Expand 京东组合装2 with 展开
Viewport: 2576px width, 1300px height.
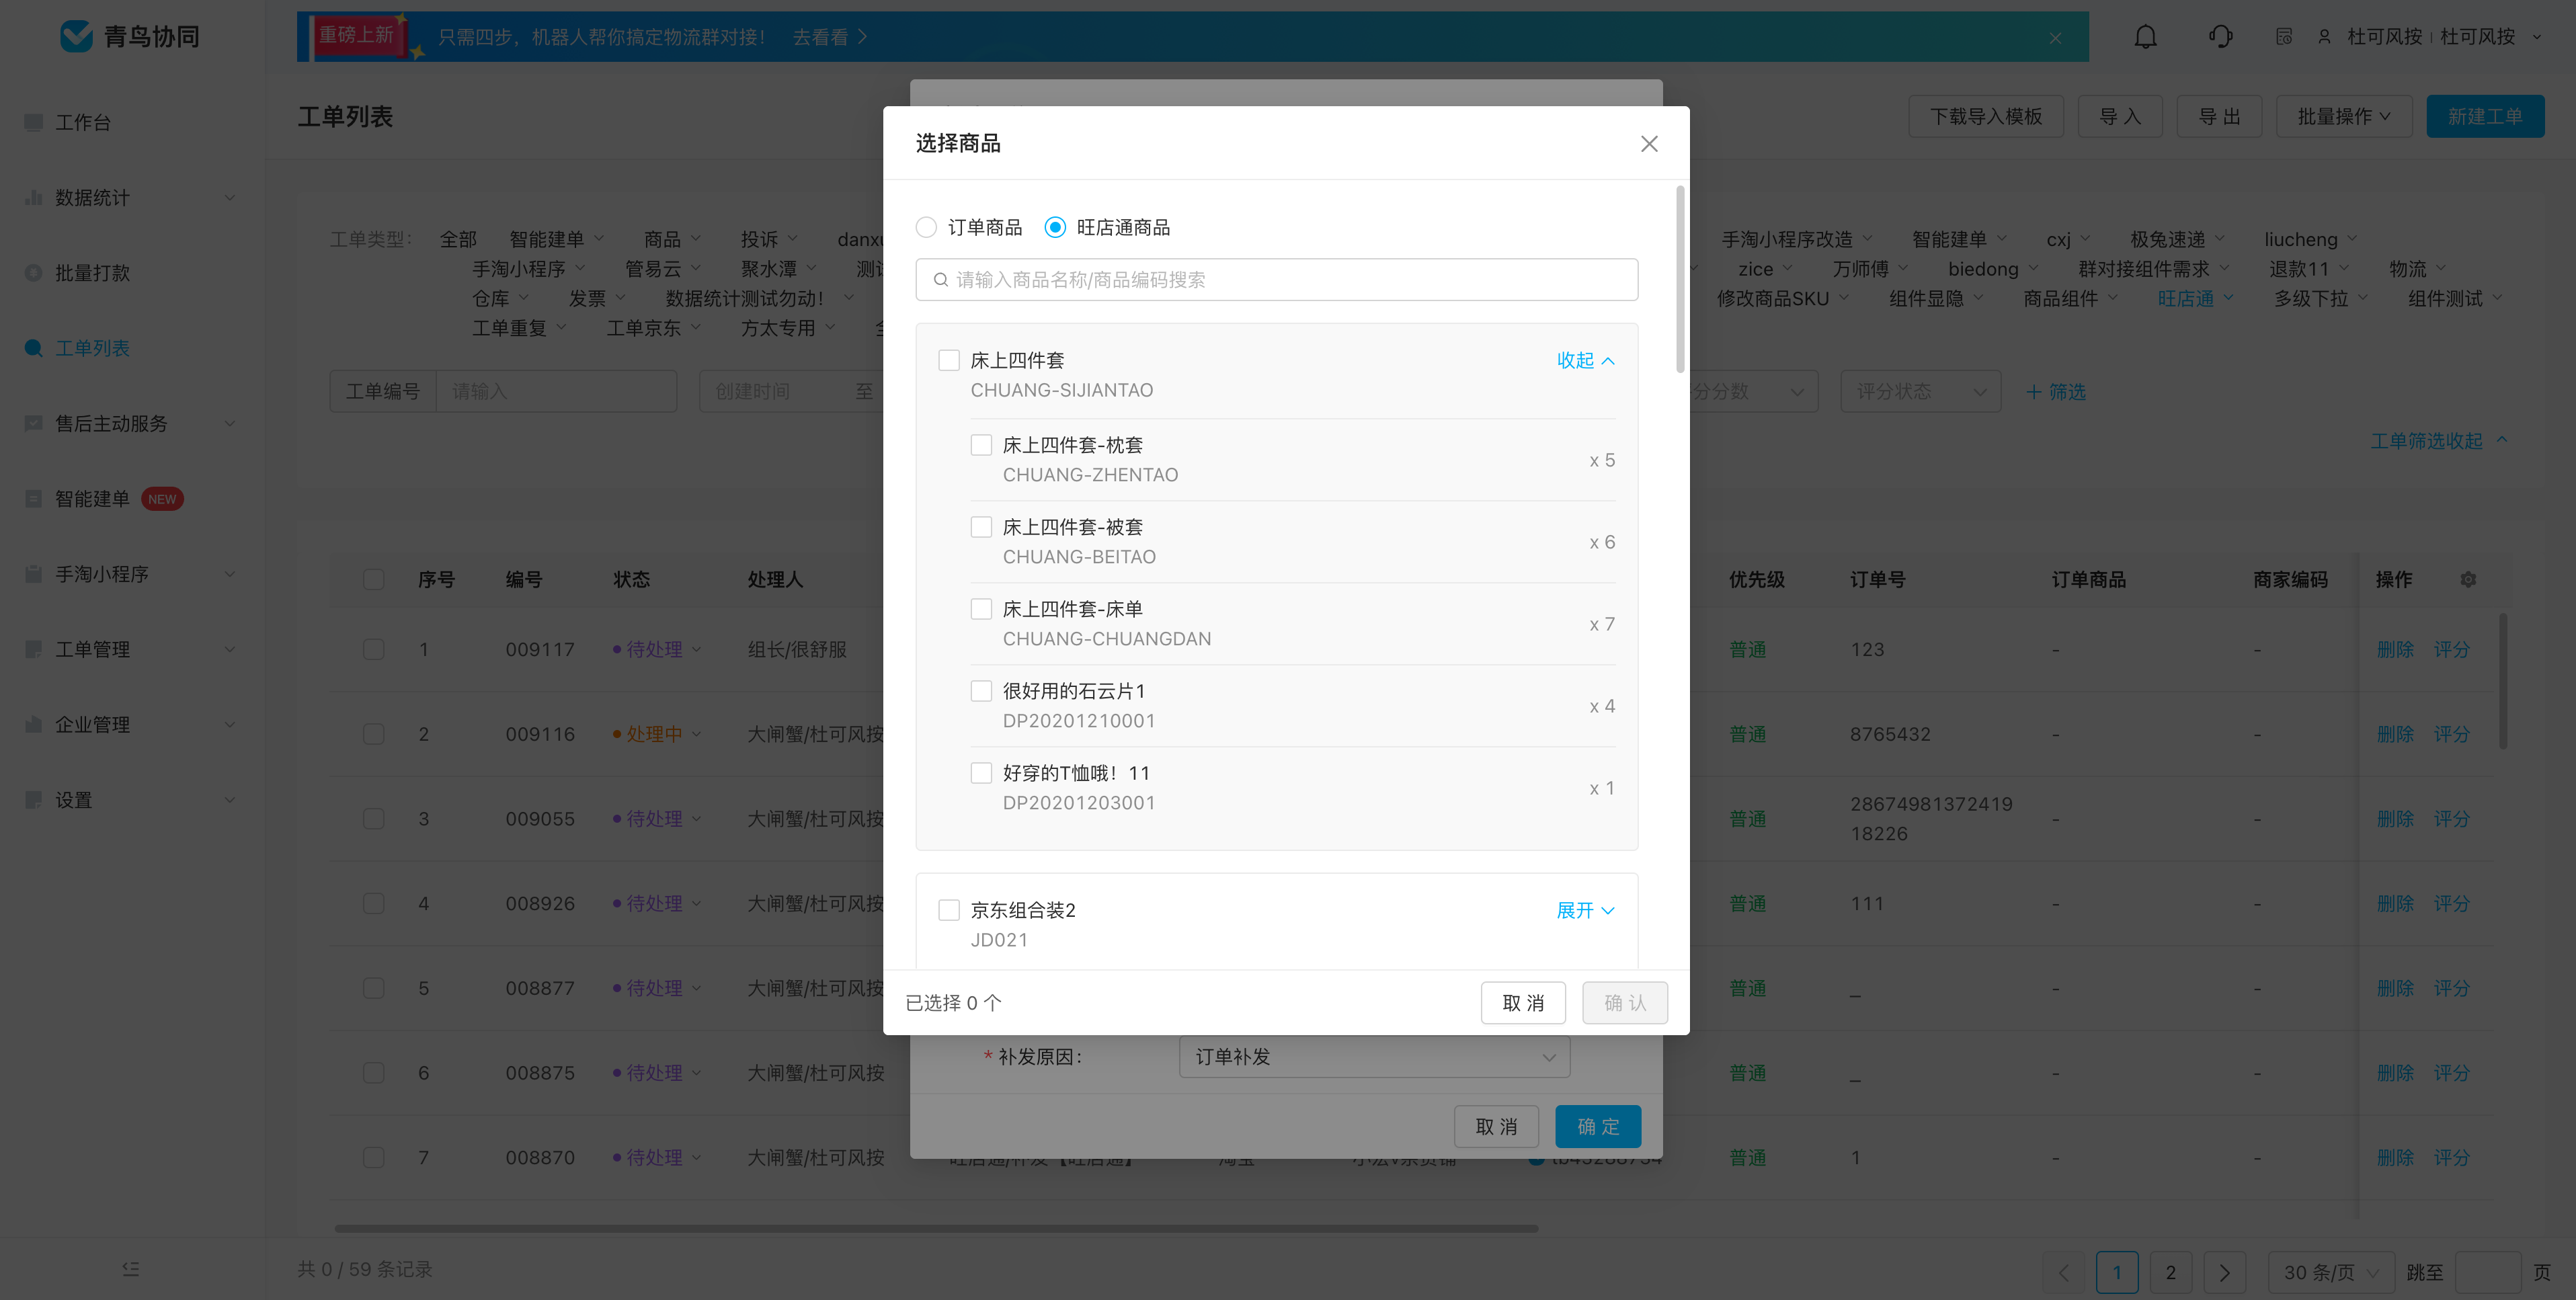tap(1585, 910)
